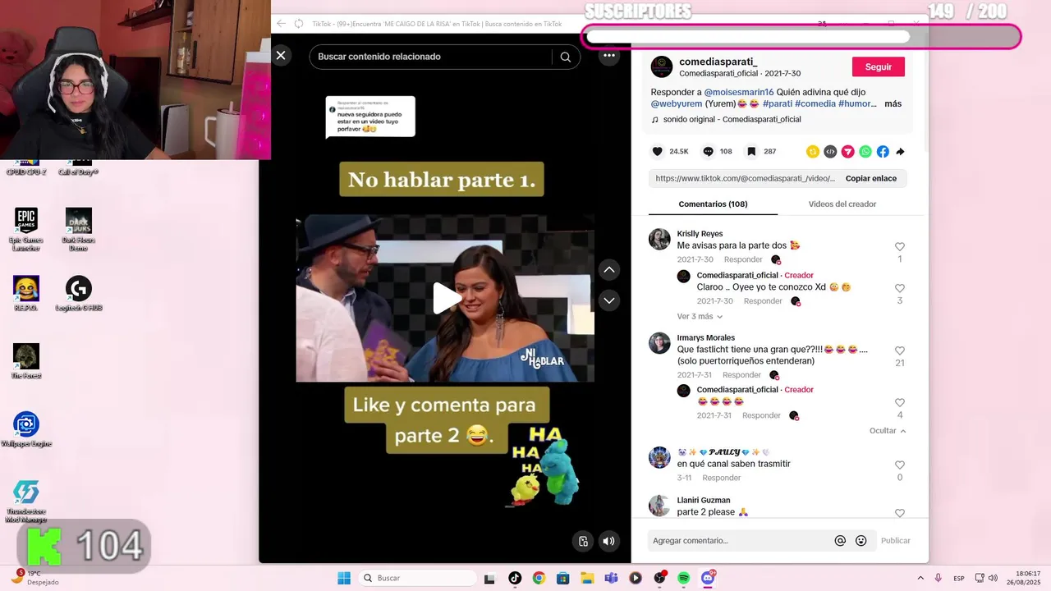
Task: Open Wallpaper Engine desktop icon
Action: tap(26, 429)
